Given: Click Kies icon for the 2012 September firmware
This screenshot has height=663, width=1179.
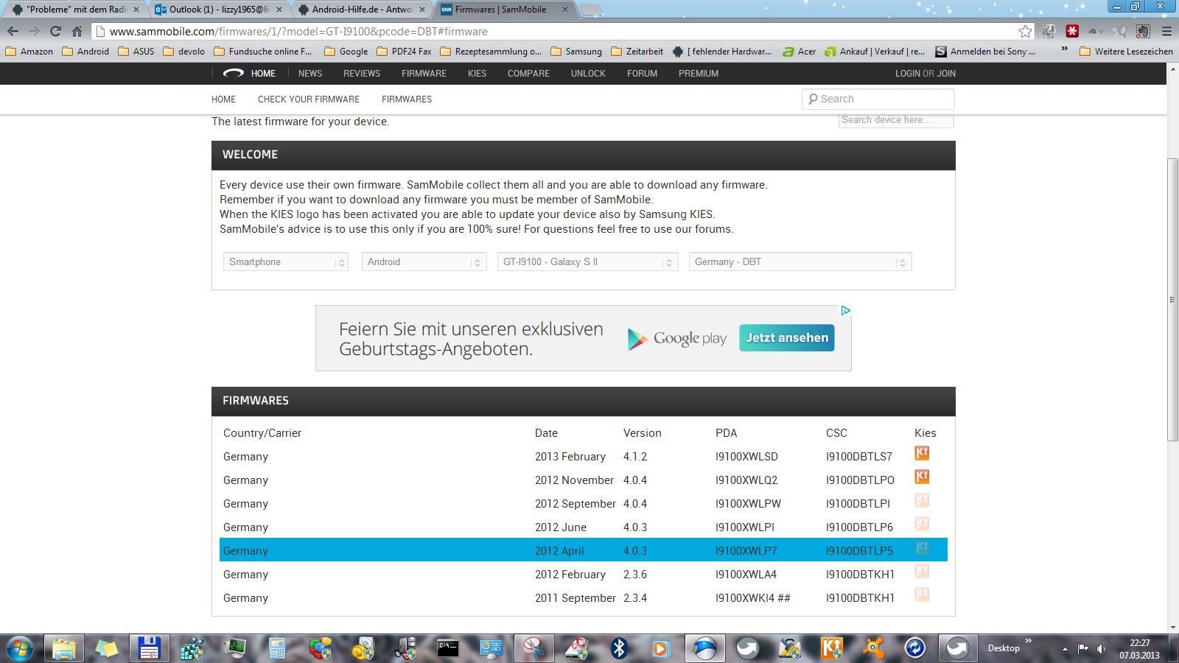Looking at the screenshot, I should [922, 500].
